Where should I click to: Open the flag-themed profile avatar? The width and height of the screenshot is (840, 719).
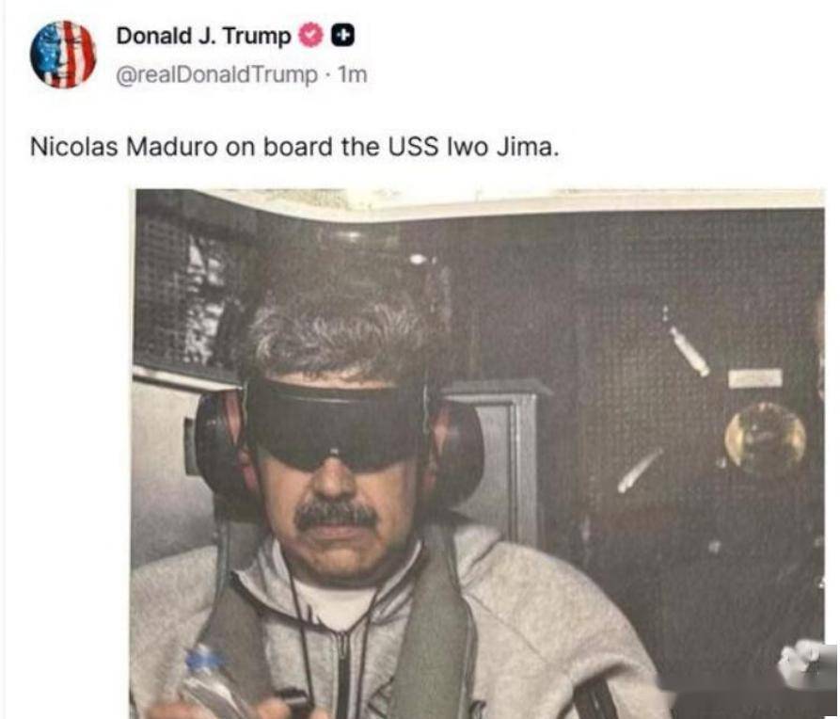(x=63, y=55)
